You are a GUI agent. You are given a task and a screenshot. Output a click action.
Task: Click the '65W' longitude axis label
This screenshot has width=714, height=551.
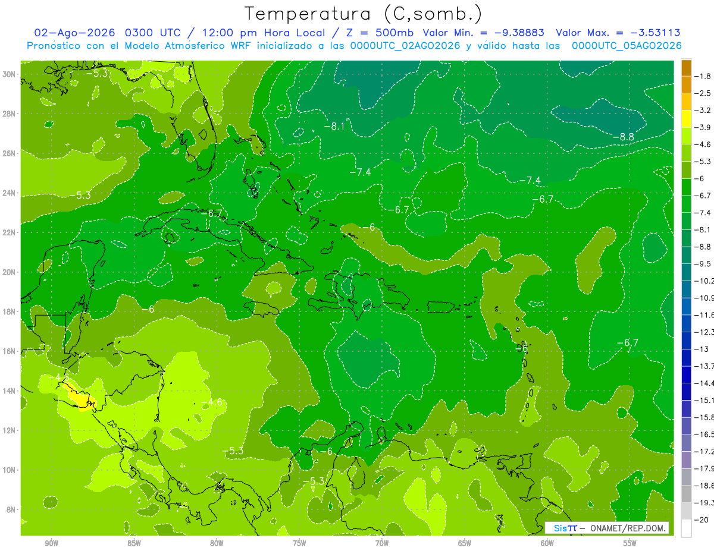(465, 543)
